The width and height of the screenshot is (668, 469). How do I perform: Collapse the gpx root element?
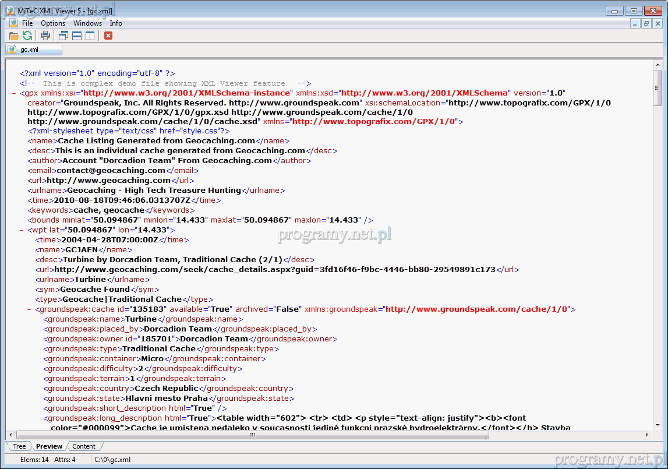tap(13, 93)
